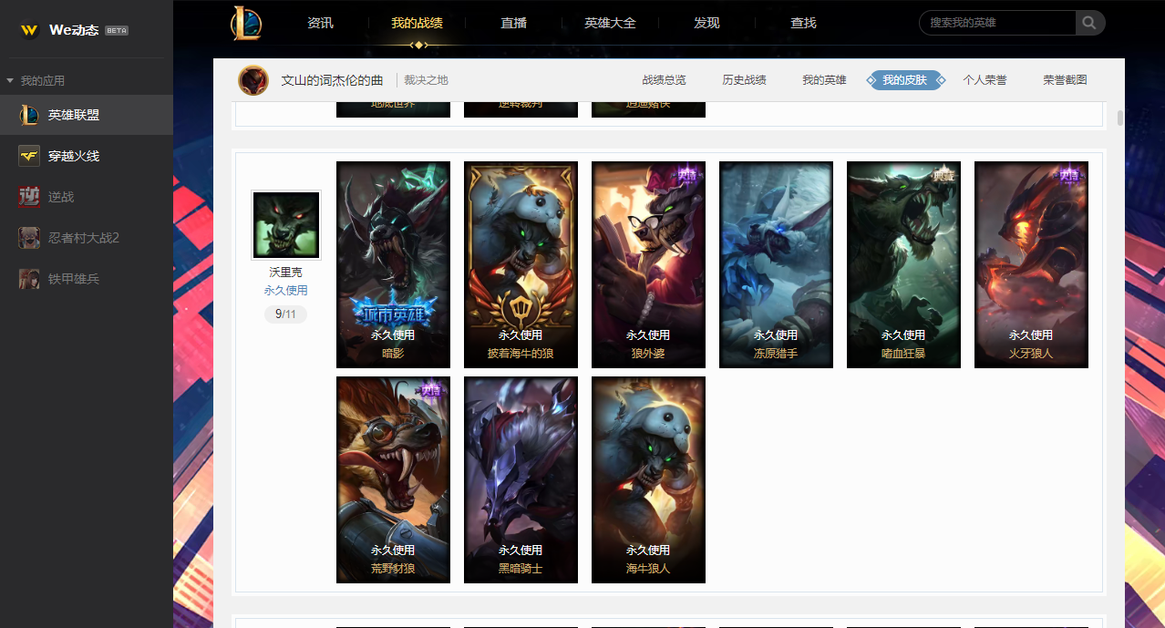Click in the 搜索我的英雄 search field

[x=997, y=23]
